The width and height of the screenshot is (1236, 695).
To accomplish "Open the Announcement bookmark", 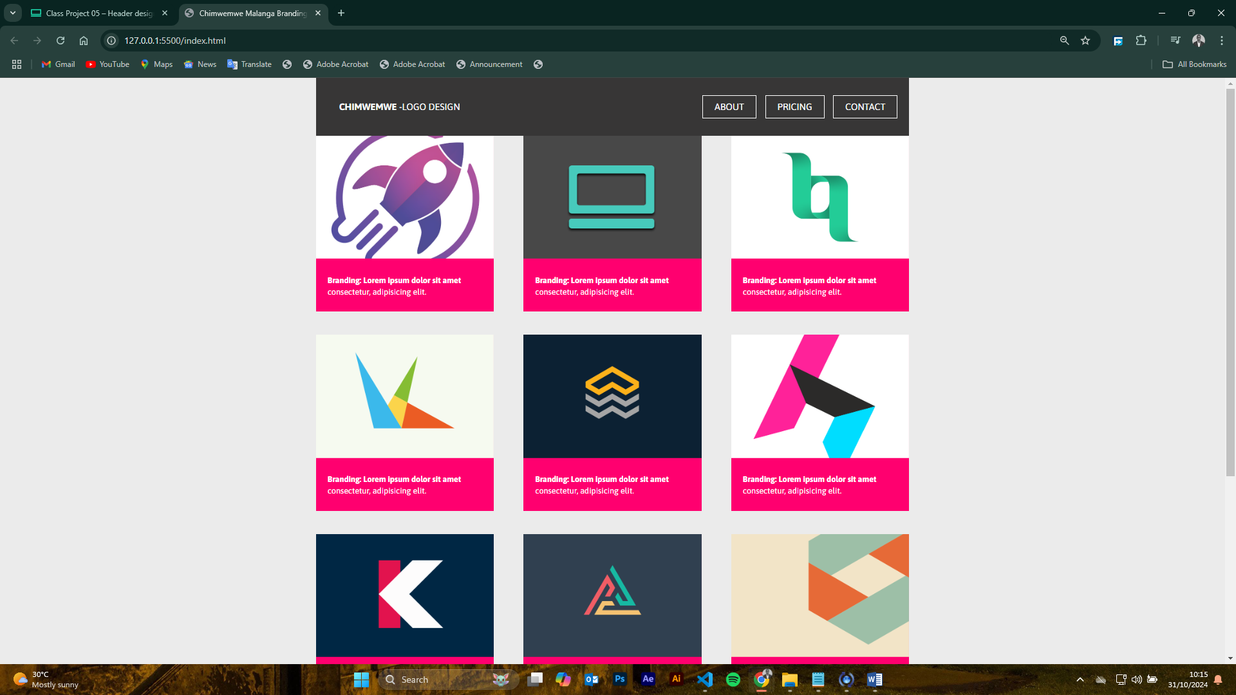I will pyautogui.click(x=489, y=64).
